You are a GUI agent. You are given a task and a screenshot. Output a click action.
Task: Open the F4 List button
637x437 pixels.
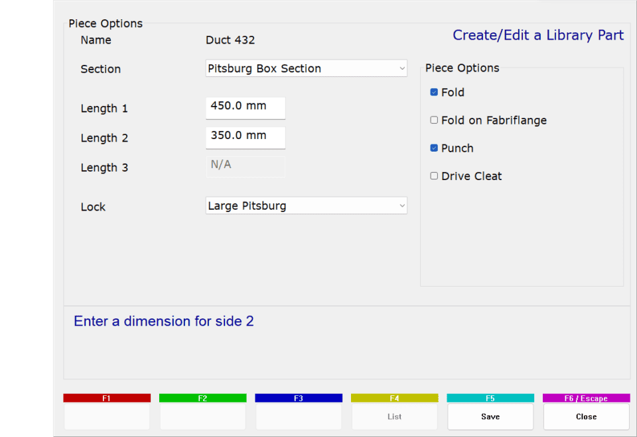pos(394,416)
